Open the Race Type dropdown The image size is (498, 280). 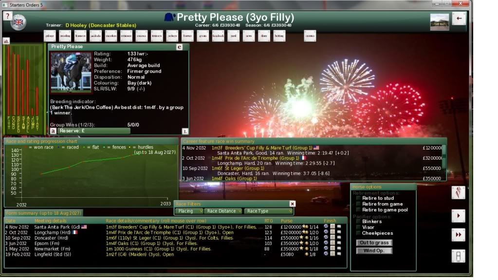(268, 211)
